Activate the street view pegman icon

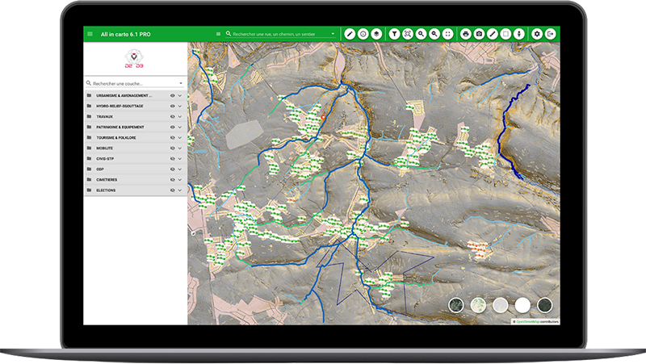(519, 34)
